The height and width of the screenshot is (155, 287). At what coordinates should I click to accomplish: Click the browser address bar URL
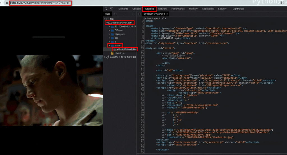coord(39,3)
